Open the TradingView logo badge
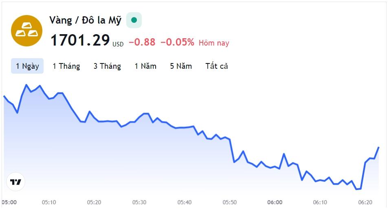389x214 pixels. tap(15, 182)
